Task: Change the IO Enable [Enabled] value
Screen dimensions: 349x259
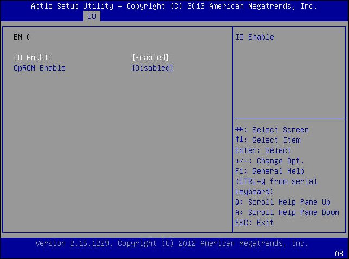Action: click(150, 58)
